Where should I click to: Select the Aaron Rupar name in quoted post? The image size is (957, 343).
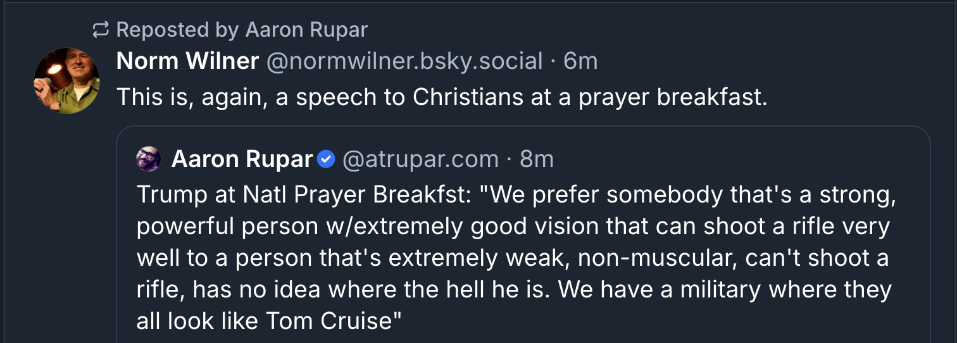242,159
